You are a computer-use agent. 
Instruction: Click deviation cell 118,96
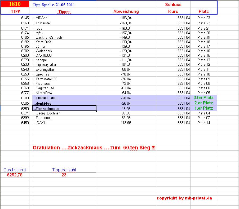(126, 123)
